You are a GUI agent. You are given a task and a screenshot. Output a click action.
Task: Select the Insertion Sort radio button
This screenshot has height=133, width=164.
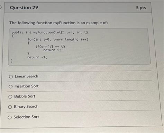click(x=10, y=86)
